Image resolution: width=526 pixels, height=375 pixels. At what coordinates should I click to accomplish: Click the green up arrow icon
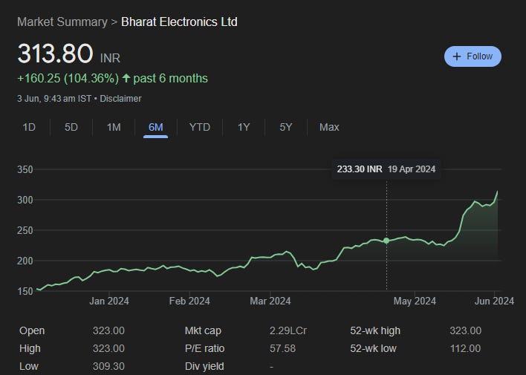coord(126,78)
